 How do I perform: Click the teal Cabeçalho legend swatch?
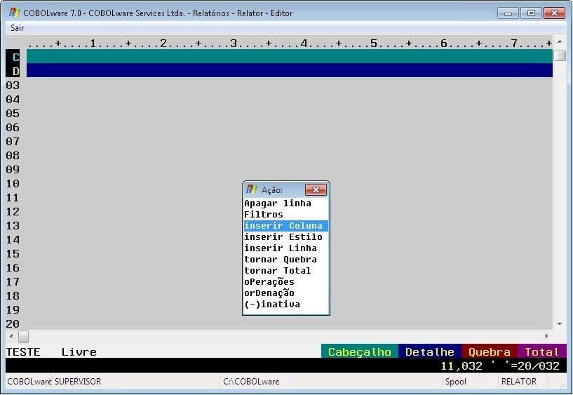(x=359, y=352)
